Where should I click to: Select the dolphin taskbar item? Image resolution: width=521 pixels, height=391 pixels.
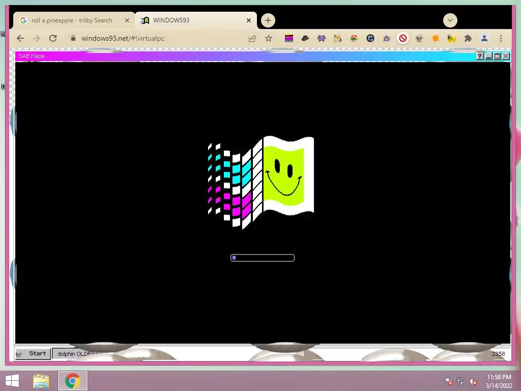(76, 354)
